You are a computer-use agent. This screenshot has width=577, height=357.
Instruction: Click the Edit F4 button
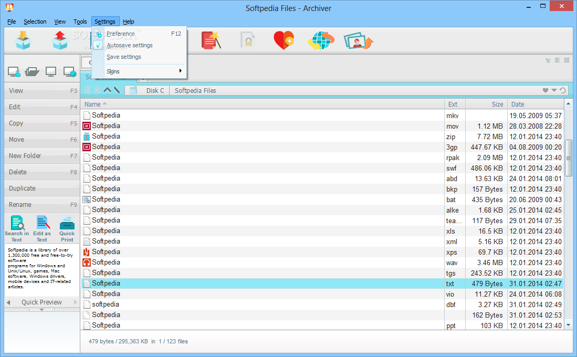pyautogui.click(x=42, y=107)
